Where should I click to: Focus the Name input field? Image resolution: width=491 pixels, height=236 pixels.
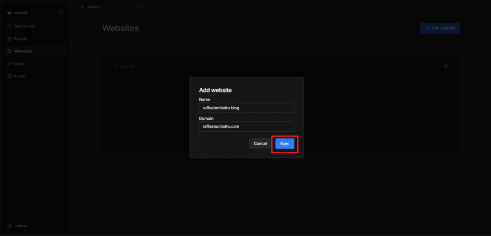246,108
